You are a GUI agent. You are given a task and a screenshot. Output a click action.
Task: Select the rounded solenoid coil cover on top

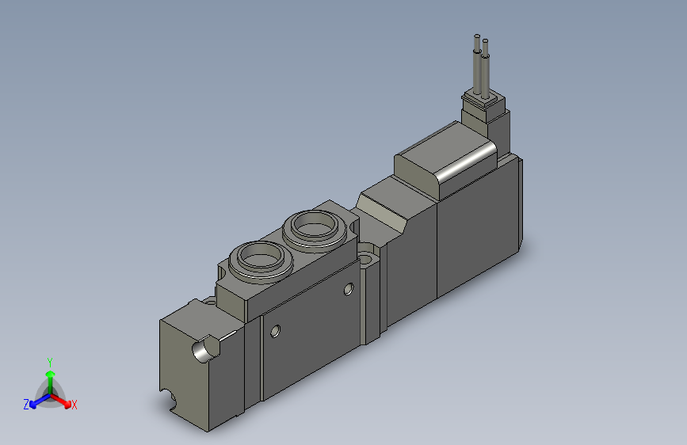pyautogui.click(x=445, y=161)
